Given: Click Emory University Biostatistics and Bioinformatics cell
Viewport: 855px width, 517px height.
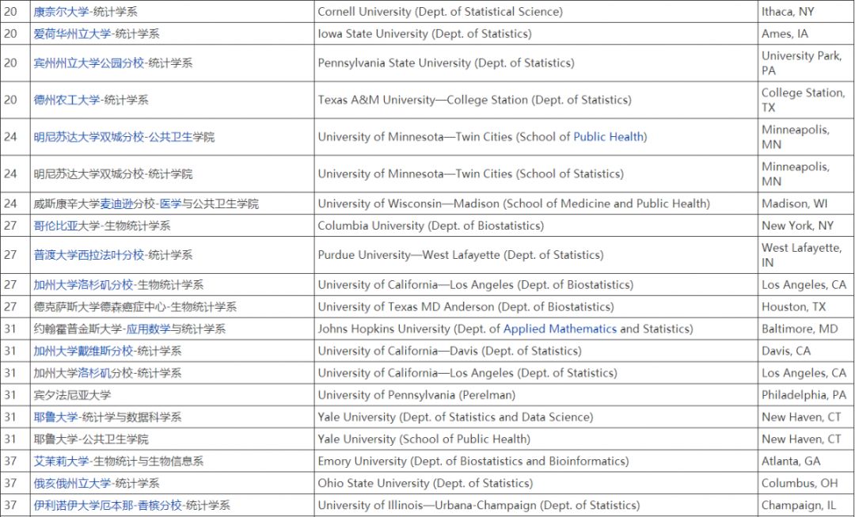Looking at the screenshot, I should (x=535, y=462).
